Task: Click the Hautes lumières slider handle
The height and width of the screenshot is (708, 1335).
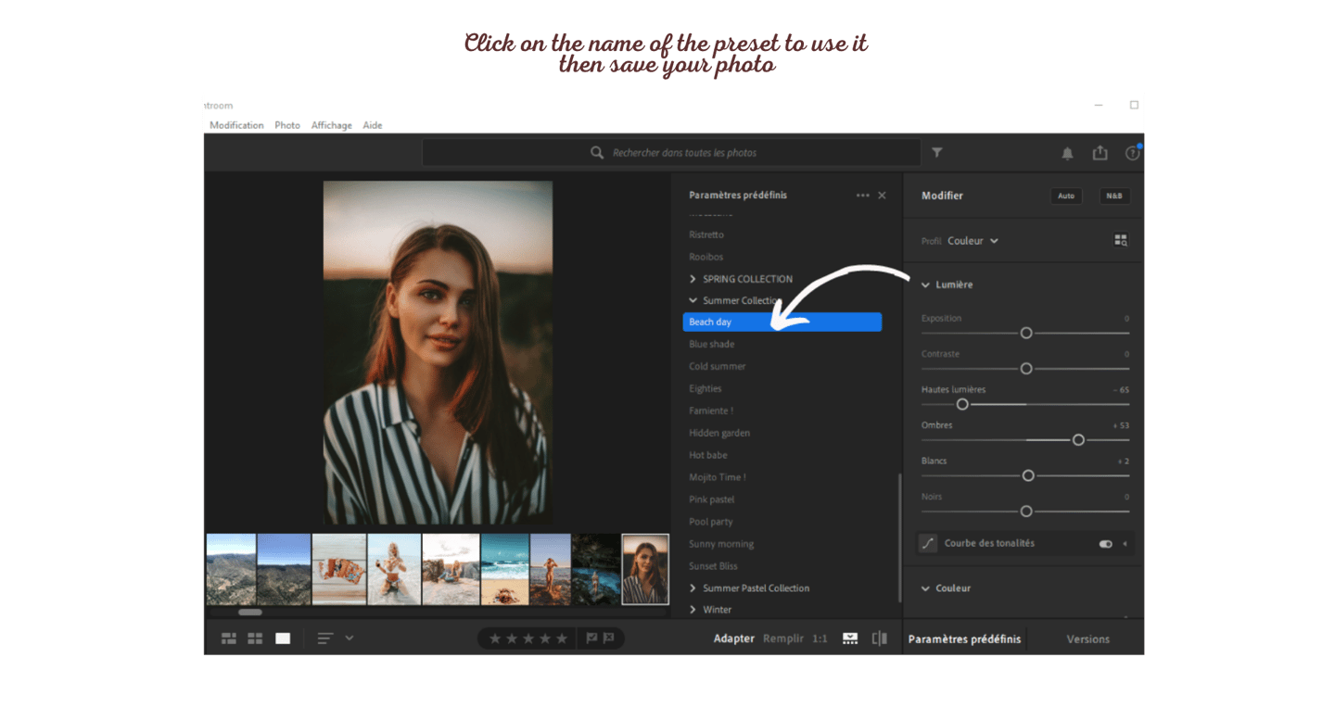Action: coord(962,404)
